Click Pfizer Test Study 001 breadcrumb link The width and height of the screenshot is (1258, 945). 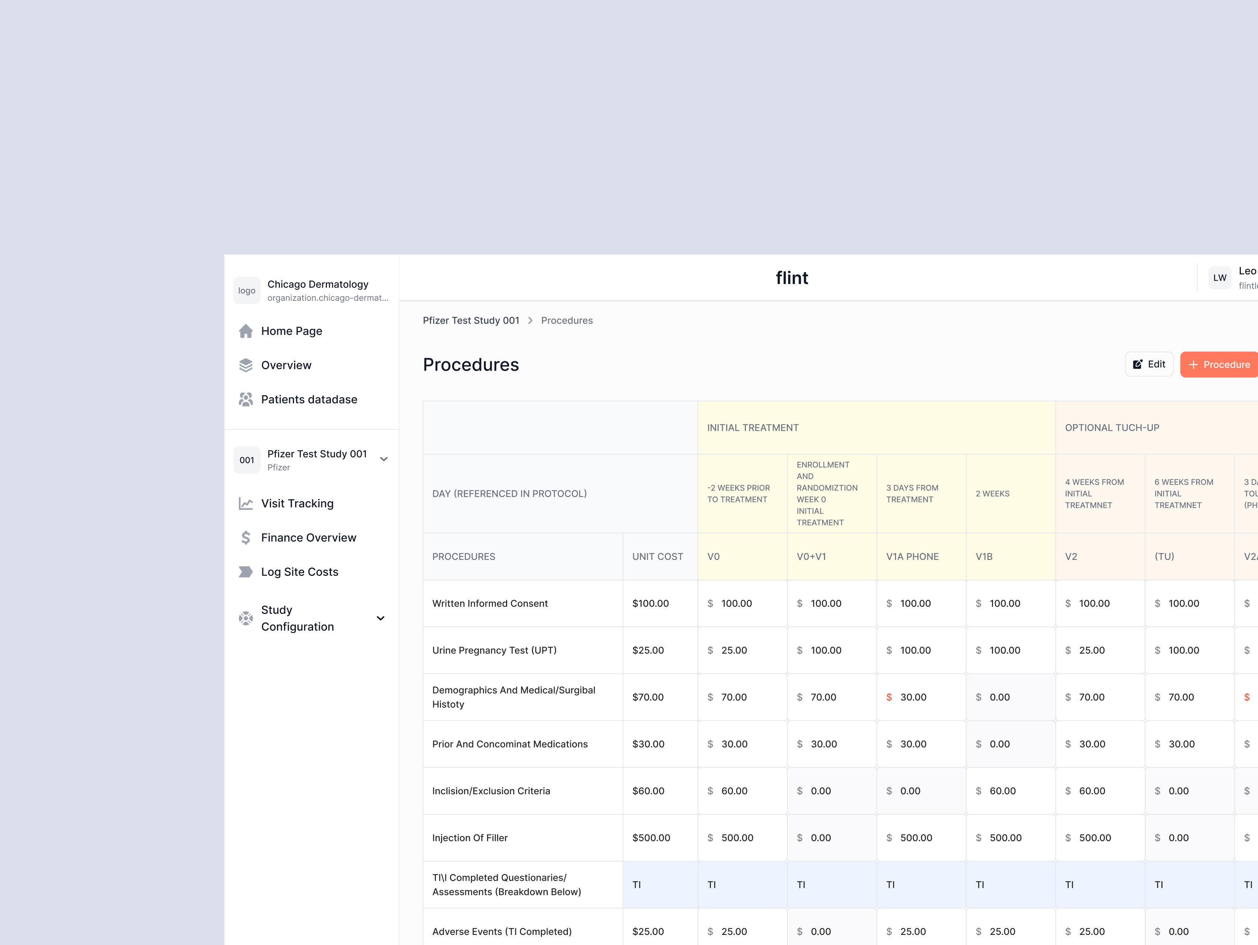click(x=471, y=320)
